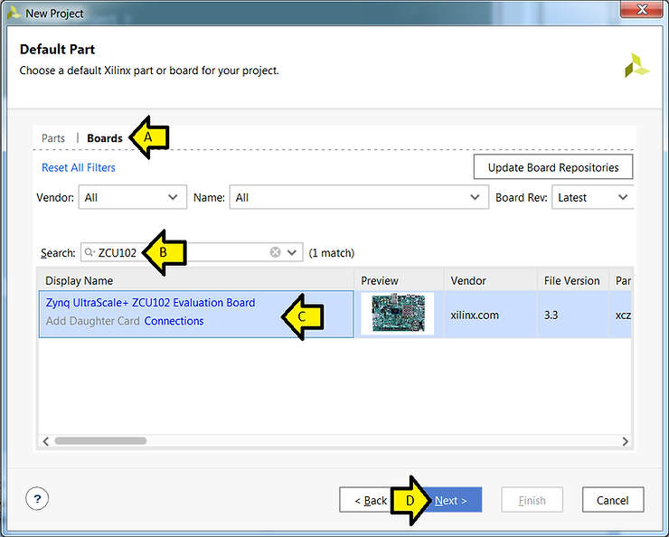Click the Connections link
The image size is (669, 537).
click(x=174, y=321)
